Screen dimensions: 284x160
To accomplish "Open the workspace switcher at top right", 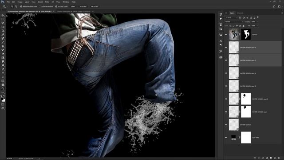I will pyautogui.click(x=279, y=7).
